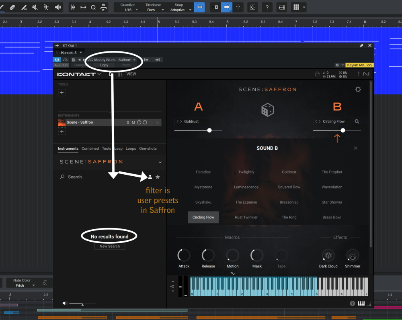
Task: Click the Kontakt shop bag icon
Action: pos(317,74)
